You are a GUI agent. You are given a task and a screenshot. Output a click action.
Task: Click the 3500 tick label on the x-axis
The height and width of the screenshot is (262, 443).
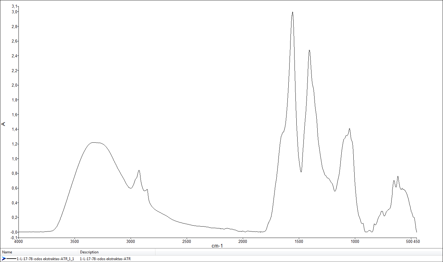(x=75, y=241)
